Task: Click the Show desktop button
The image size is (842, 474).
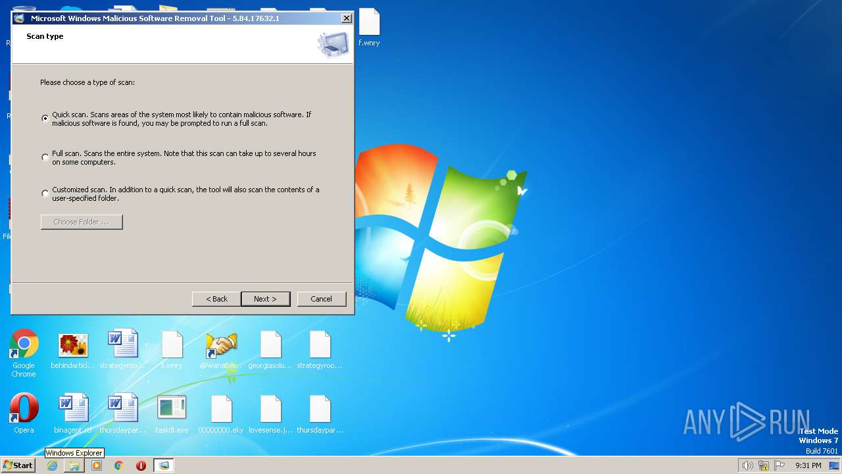Action: 835,465
